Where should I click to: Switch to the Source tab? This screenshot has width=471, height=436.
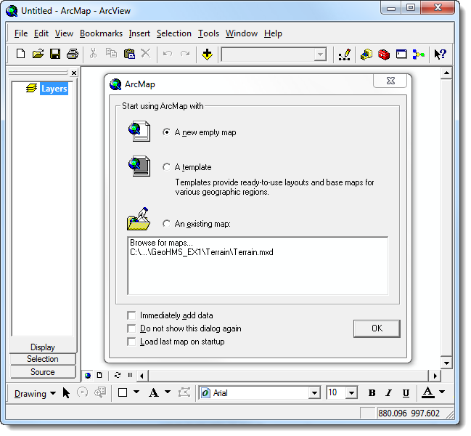point(42,372)
